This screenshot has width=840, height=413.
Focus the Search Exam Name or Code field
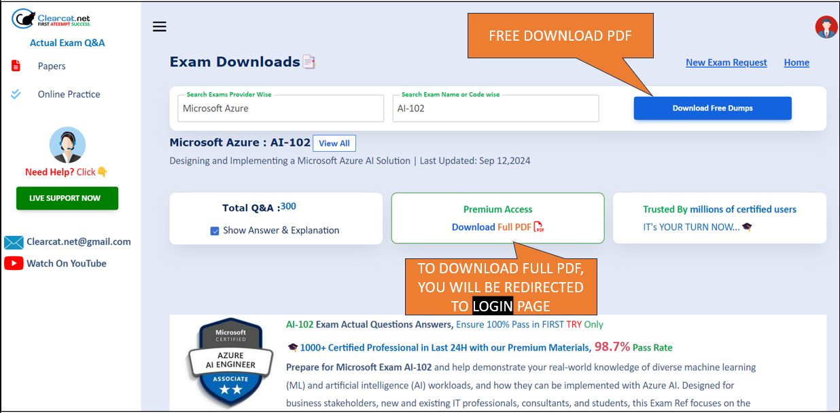(x=496, y=109)
